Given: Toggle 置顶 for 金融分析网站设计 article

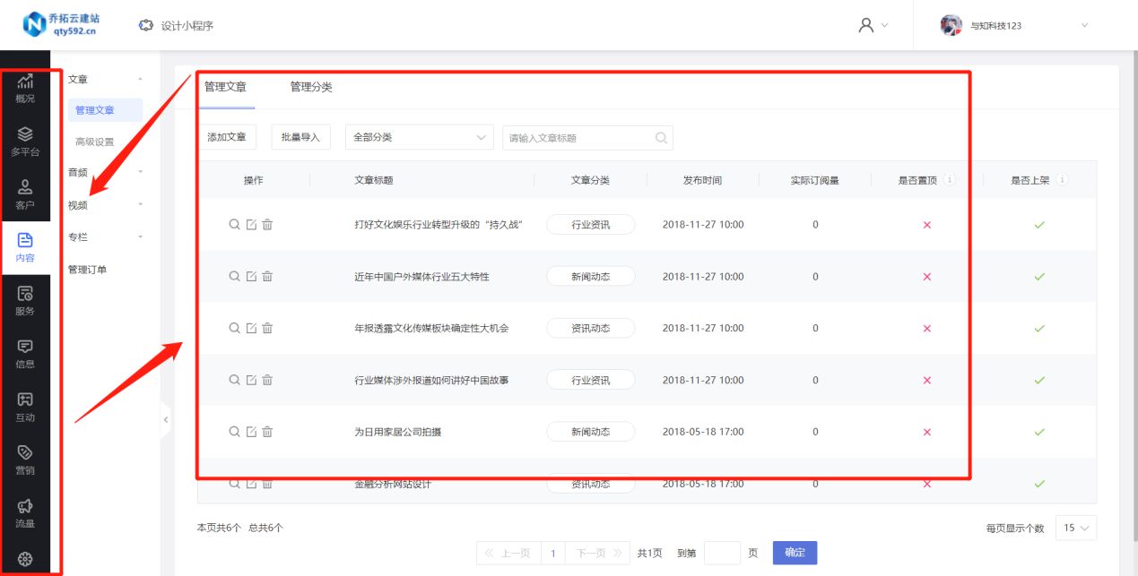Looking at the screenshot, I should 926,483.
